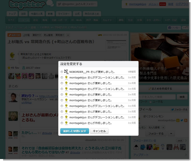Open the ニュース category tab
Viewport: 191px width, 161px height.
(24, 20)
